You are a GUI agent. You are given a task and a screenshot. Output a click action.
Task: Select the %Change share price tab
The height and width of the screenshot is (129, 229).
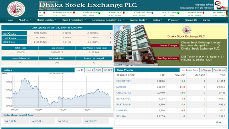[206, 70]
